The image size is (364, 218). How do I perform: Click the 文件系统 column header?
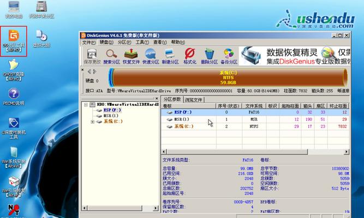pos(254,106)
